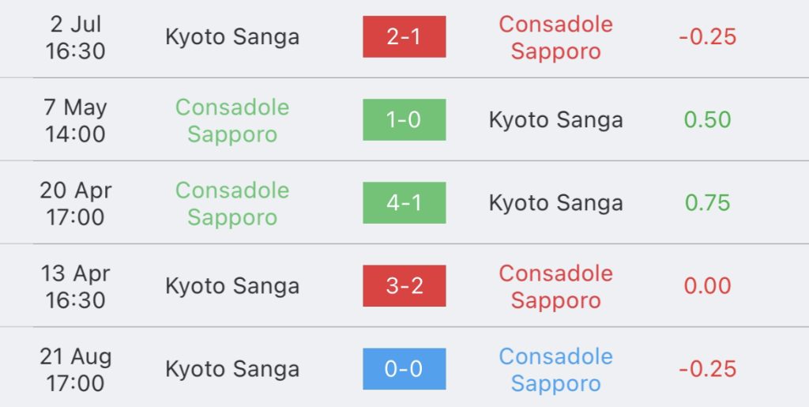Open the 3-2 red score box
809x407 pixels.
pyautogui.click(x=404, y=286)
